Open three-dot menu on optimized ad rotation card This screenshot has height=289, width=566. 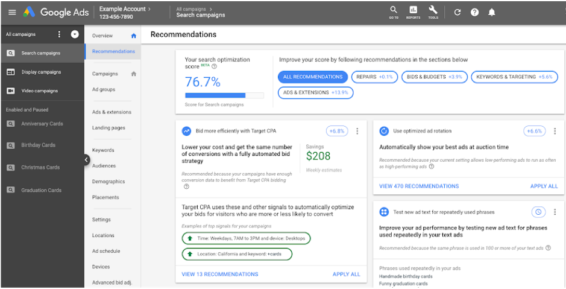(555, 131)
